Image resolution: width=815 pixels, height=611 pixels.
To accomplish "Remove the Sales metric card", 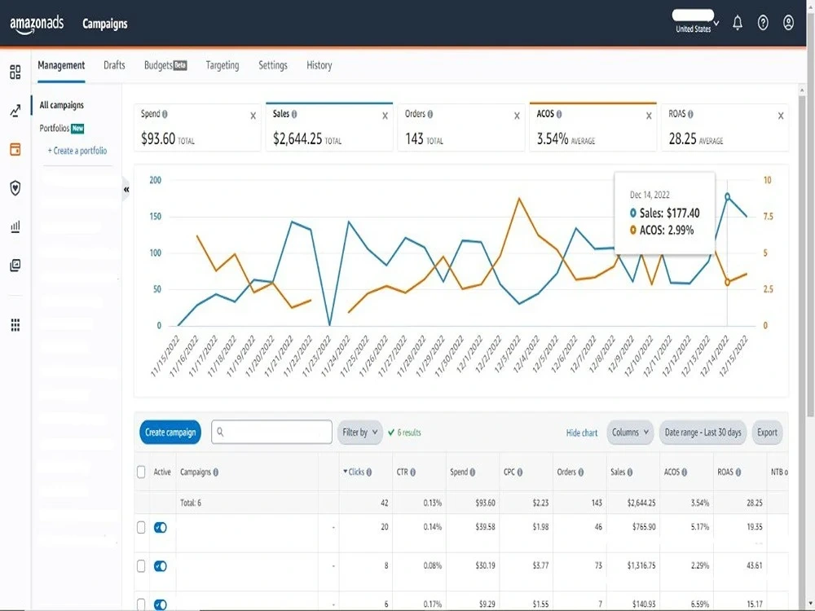I will tap(385, 116).
